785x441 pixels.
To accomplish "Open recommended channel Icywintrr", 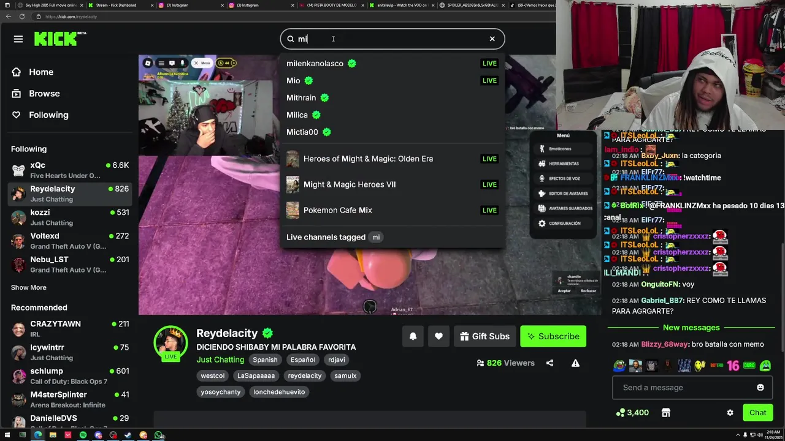I will coord(70,352).
